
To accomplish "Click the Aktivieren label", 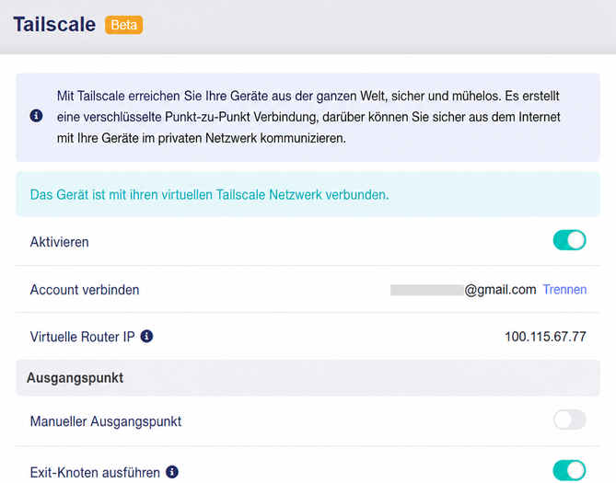I will 60,242.
